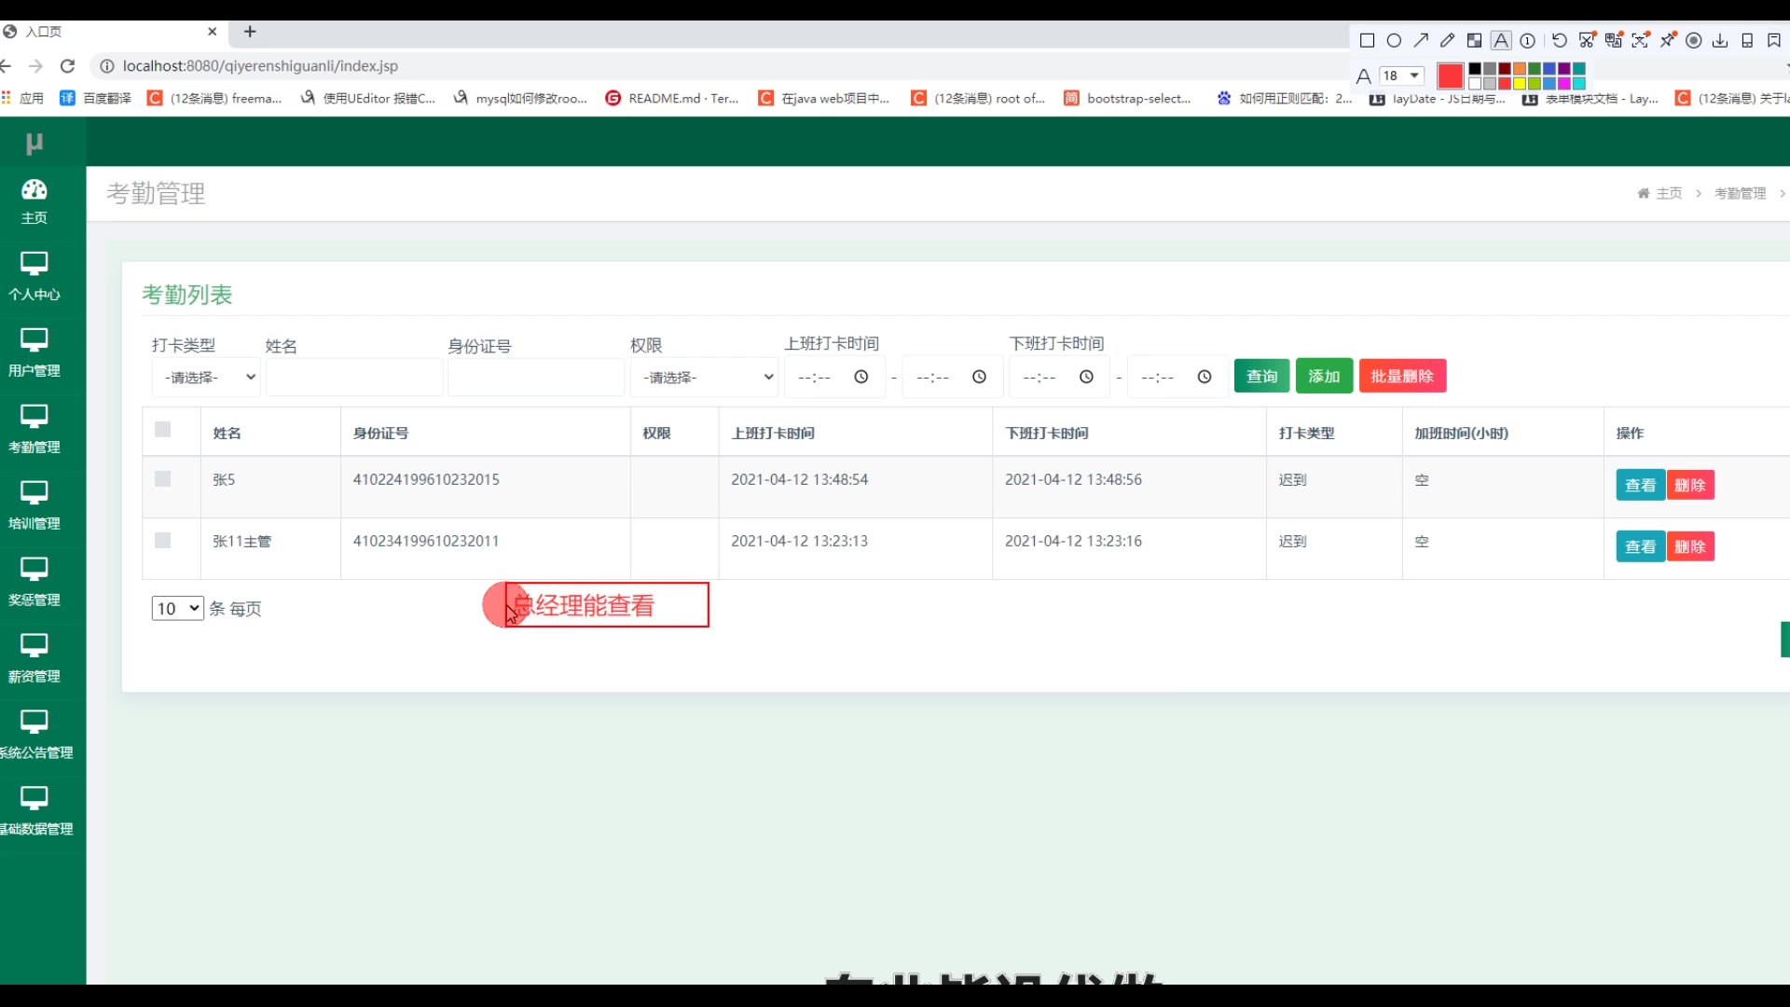Pin the screenshot to screen
This screenshot has width=1790, height=1007.
click(1668, 40)
